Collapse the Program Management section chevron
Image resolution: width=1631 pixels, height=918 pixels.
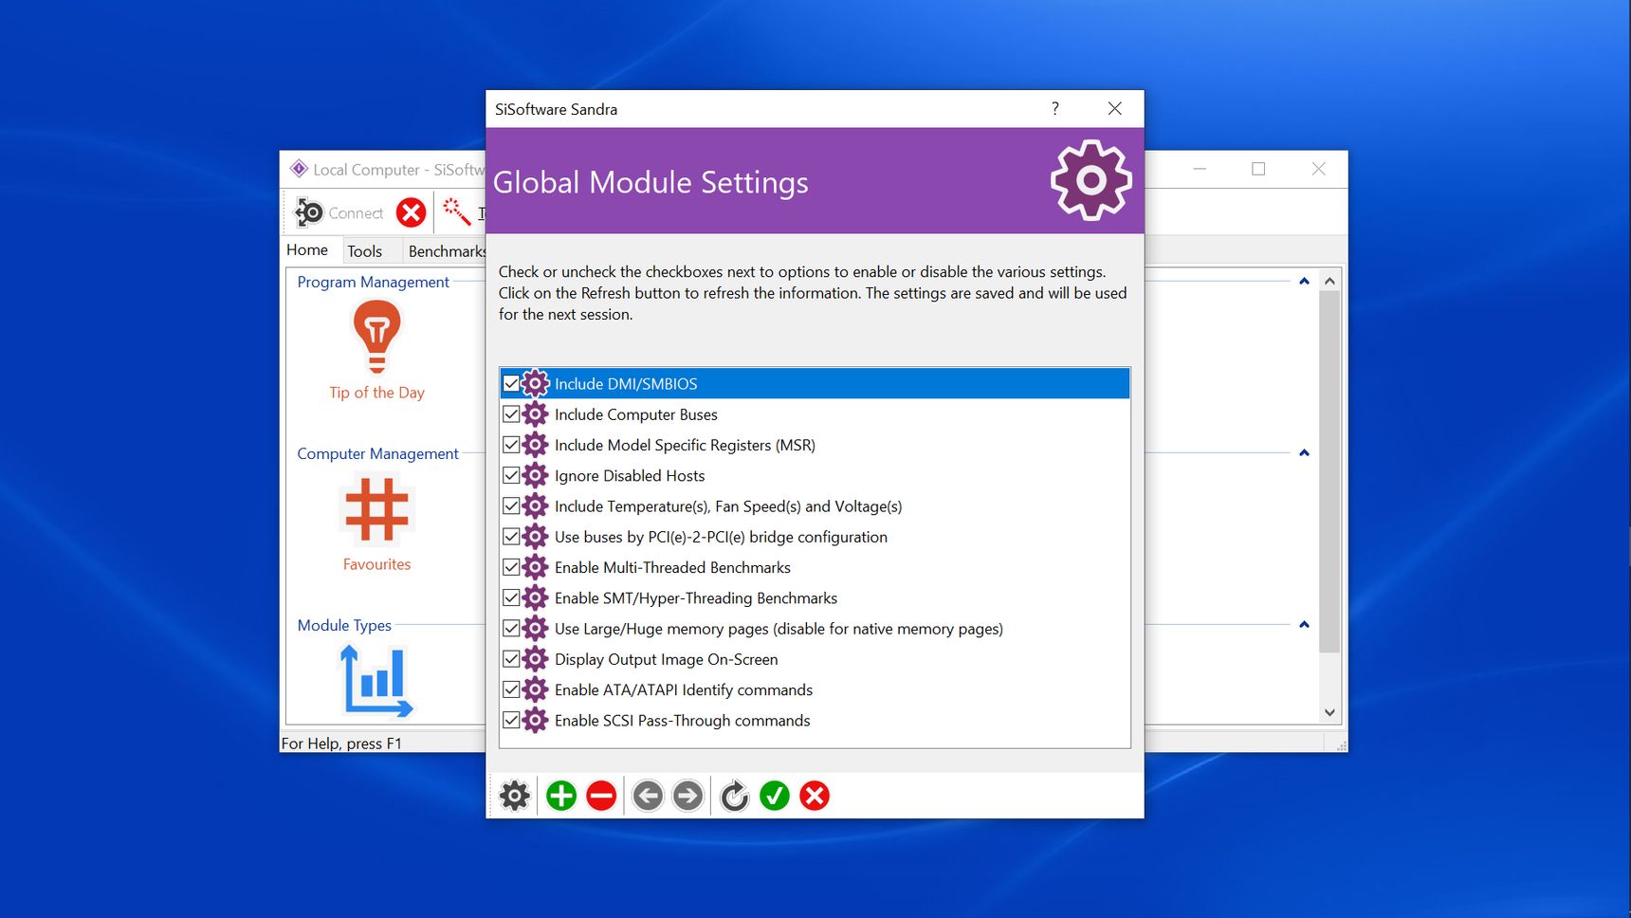[x=1304, y=282]
